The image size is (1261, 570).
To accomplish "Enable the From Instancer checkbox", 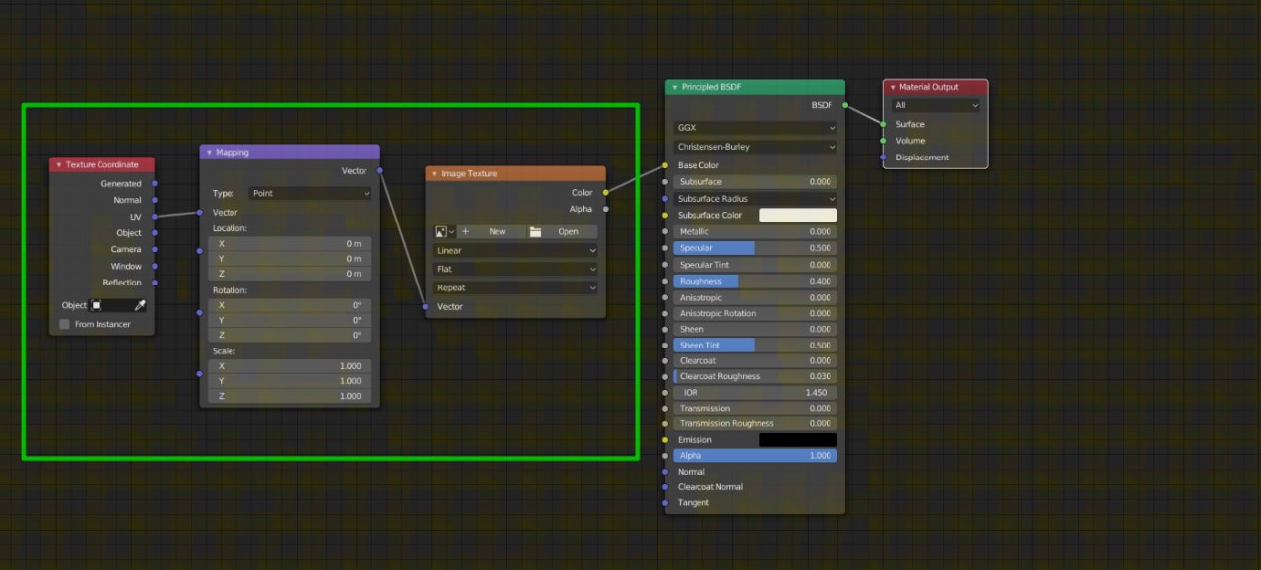I will 65,324.
